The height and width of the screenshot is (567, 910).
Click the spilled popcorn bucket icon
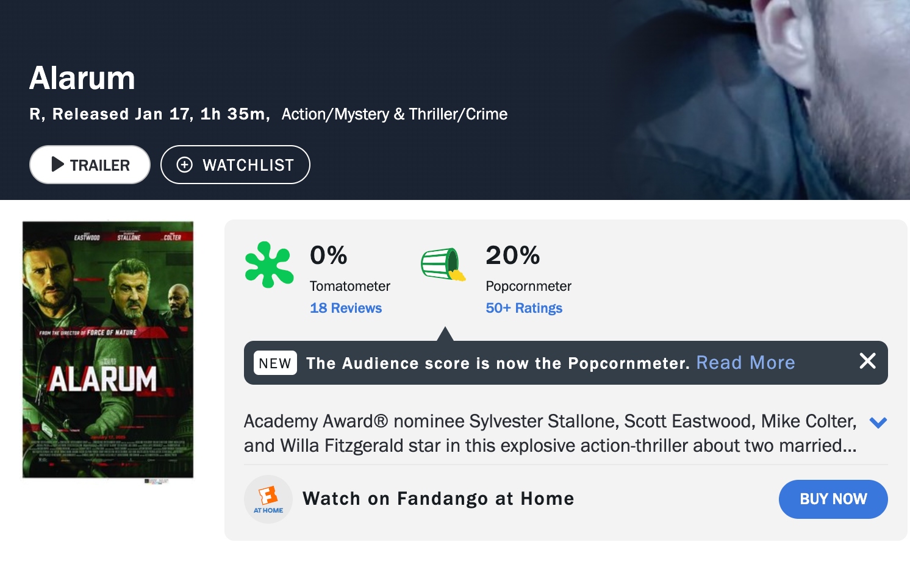[x=443, y=265]
